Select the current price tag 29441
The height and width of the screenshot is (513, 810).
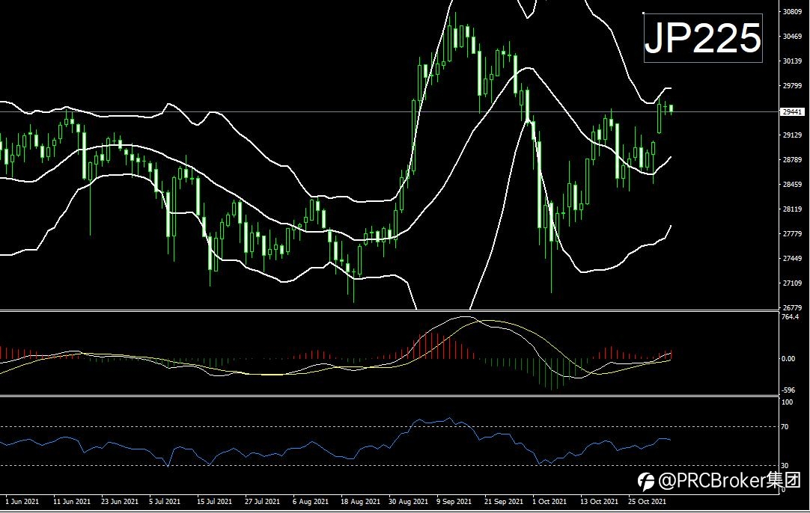pos(793,112)
